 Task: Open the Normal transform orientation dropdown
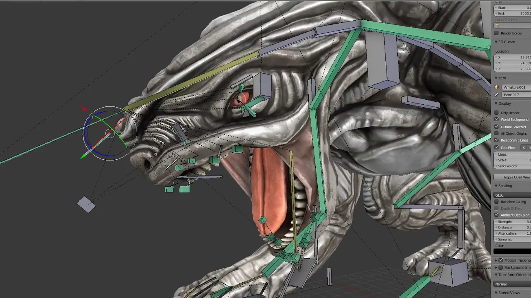click(x=512, y=284)
